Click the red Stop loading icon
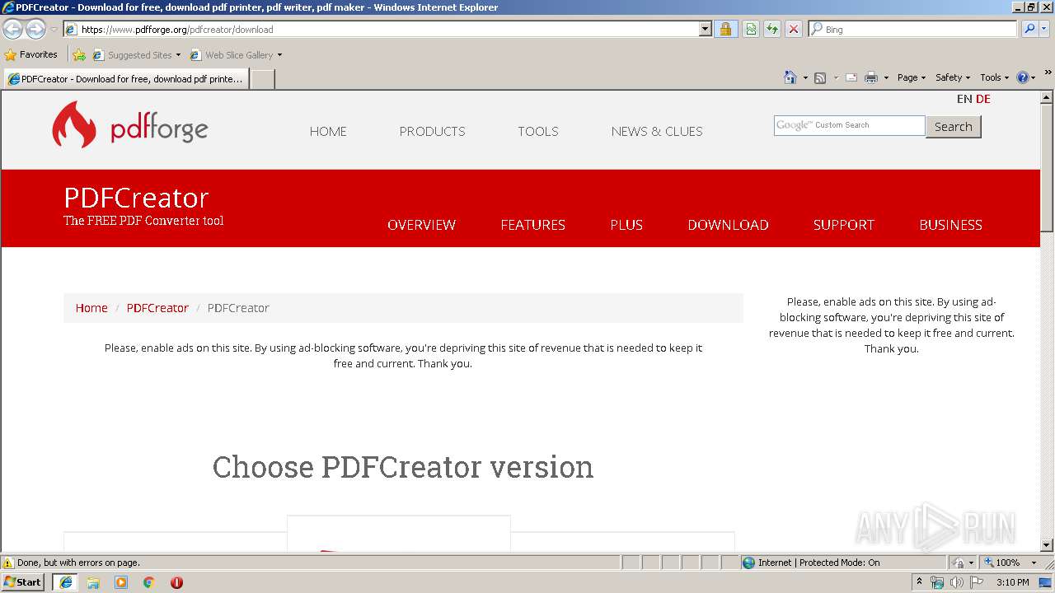1055x593 pixels. coord(794,29)
